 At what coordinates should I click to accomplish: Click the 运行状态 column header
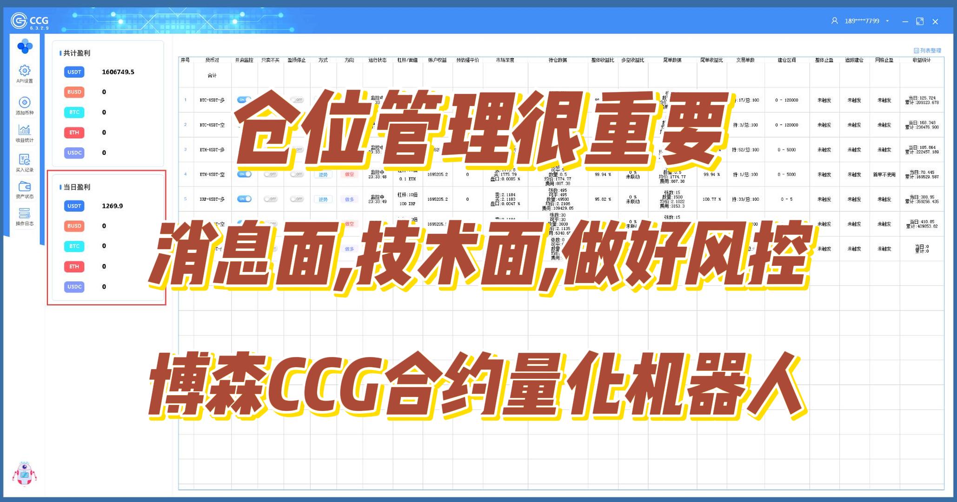tap(378, 60)
